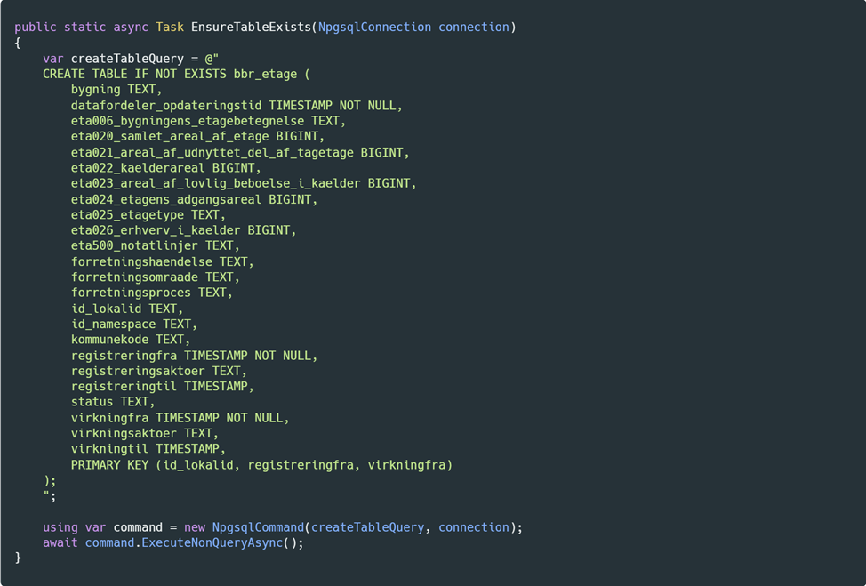
Task: Click the datafordeler_opdateringstid column name
Action: [166, 106]
